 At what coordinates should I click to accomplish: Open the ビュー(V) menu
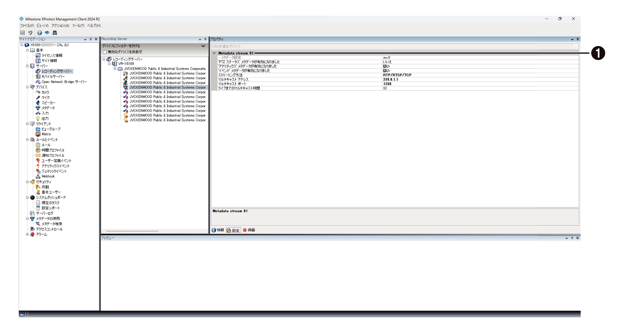pyautogui.click(x=42, y=26)
